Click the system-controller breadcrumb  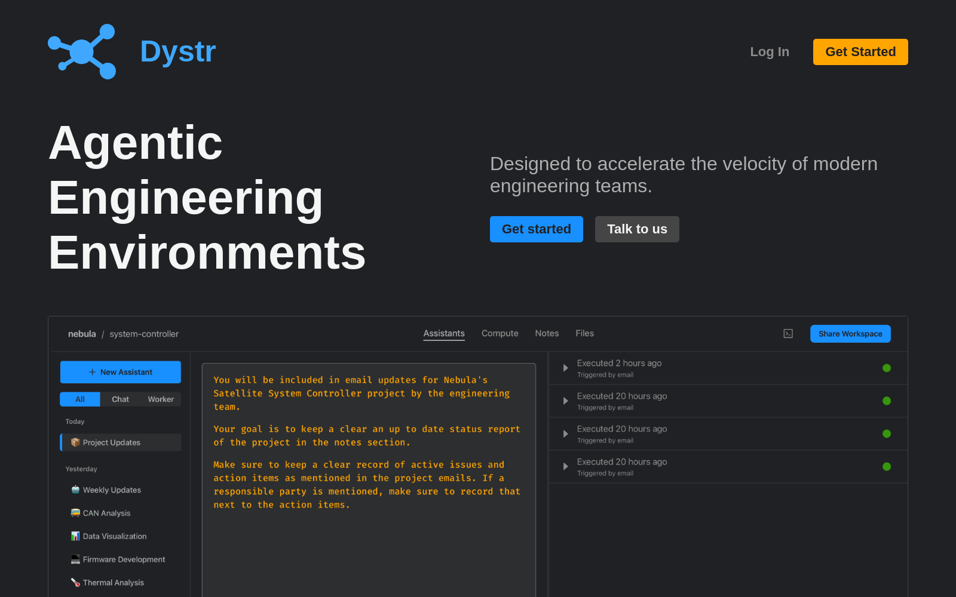[144, 334]
